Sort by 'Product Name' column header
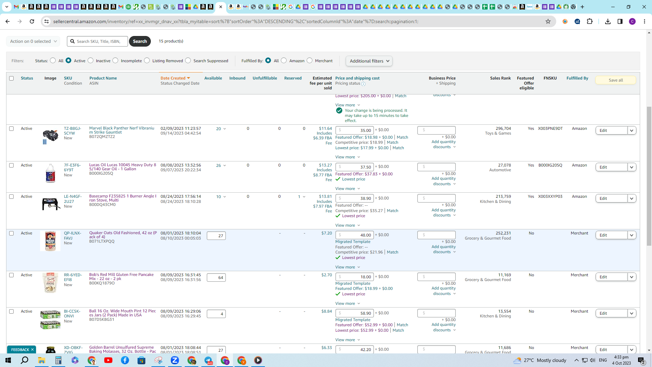The image size is (652, 367). click(103, 78)
